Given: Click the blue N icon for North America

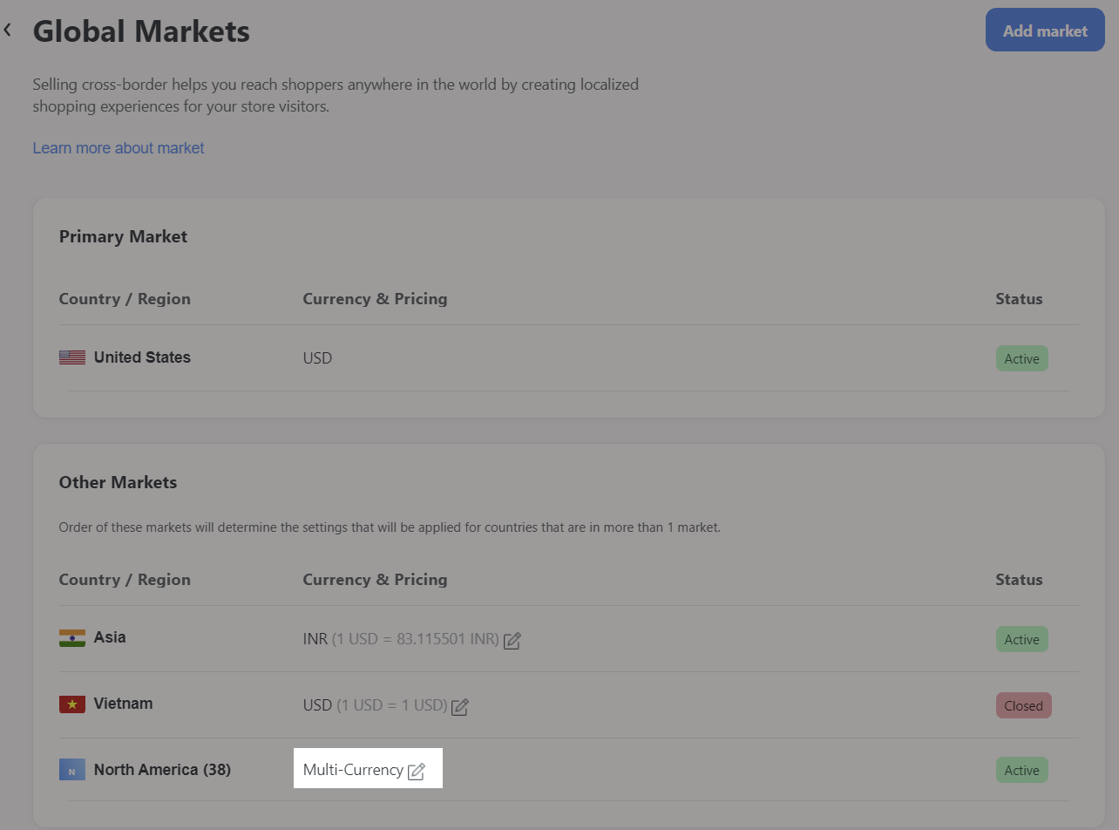Looking at the screenshot, I should [72, 771].
